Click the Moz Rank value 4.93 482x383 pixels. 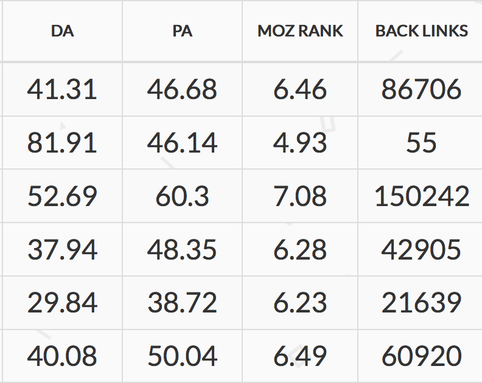pyautogui.click(x=300, y=143)
